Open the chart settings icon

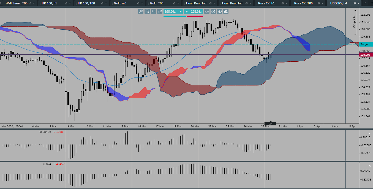147,12
